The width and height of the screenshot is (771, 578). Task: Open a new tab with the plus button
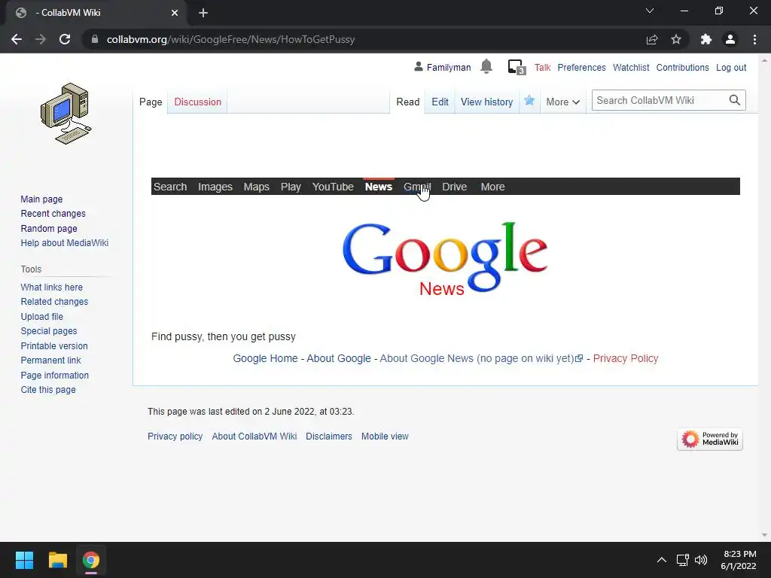coord(203,13)
